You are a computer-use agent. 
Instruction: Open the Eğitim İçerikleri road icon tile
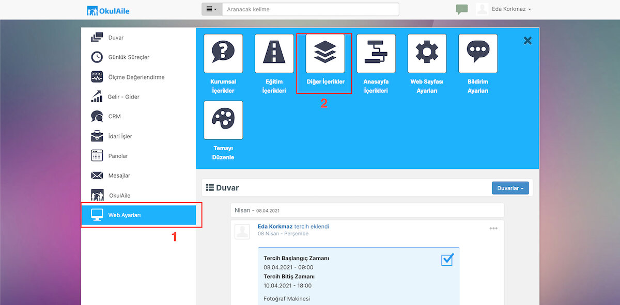pos(274,54)
